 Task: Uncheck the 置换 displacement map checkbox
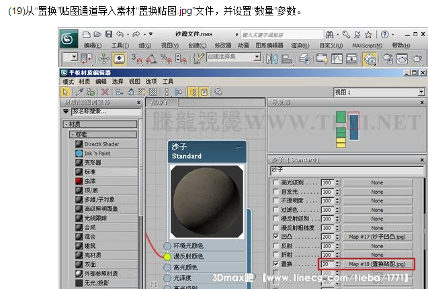(276, 264)
